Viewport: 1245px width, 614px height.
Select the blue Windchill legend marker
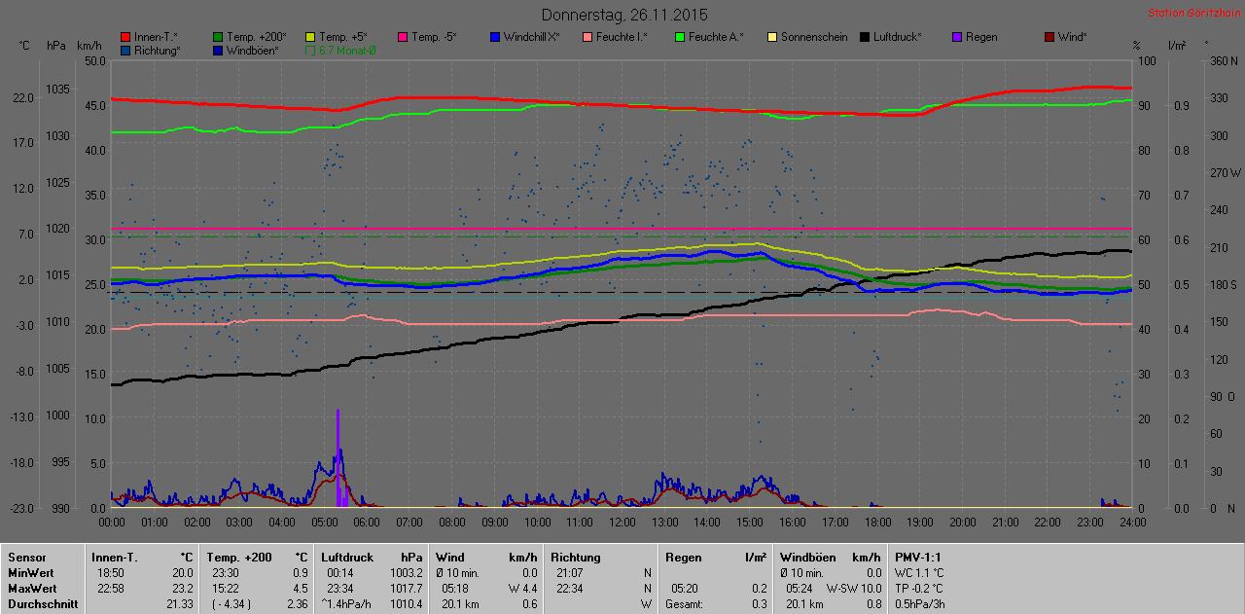tap(494, 37)
